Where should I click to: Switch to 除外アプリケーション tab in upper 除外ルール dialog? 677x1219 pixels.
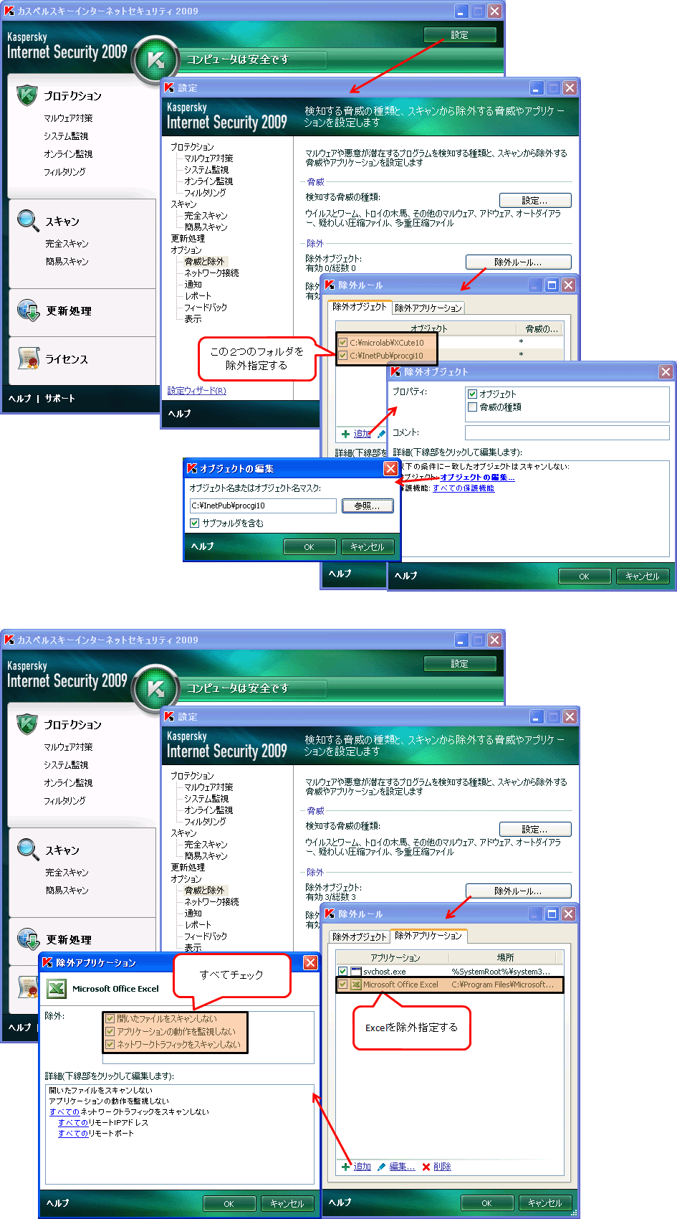pos(428,308)
